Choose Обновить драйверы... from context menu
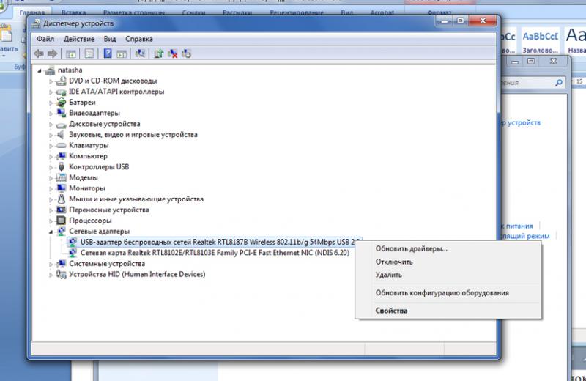Image resolution: width=586 pixels, height=381 pixels. point(411,248)
